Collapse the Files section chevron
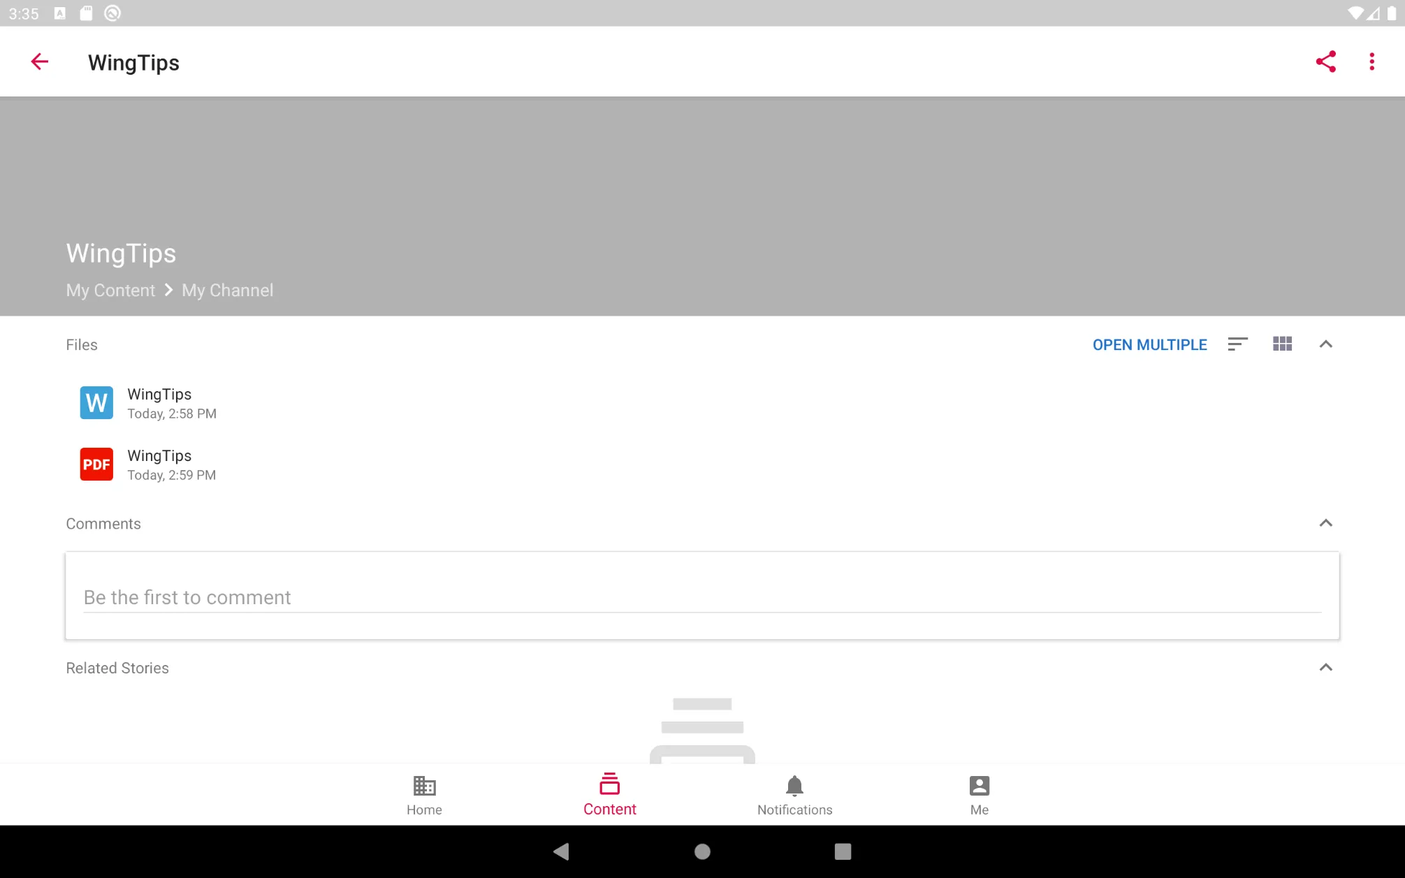Viewport: 1405px width, 878px height. tap(1325, 344)
